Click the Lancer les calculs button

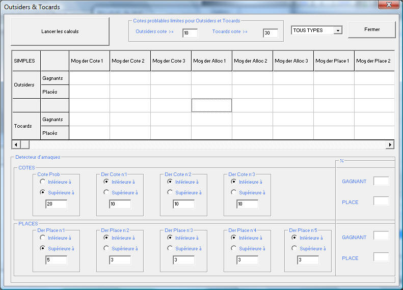pos(60,32)
